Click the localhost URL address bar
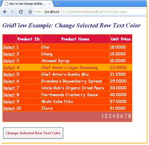 (90, 12)
